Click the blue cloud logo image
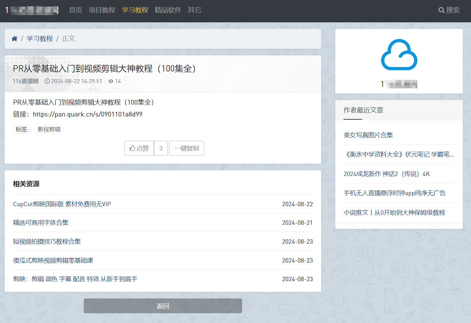Image resolution: width=471 pixels, height=323 pixels. point(399,54)
